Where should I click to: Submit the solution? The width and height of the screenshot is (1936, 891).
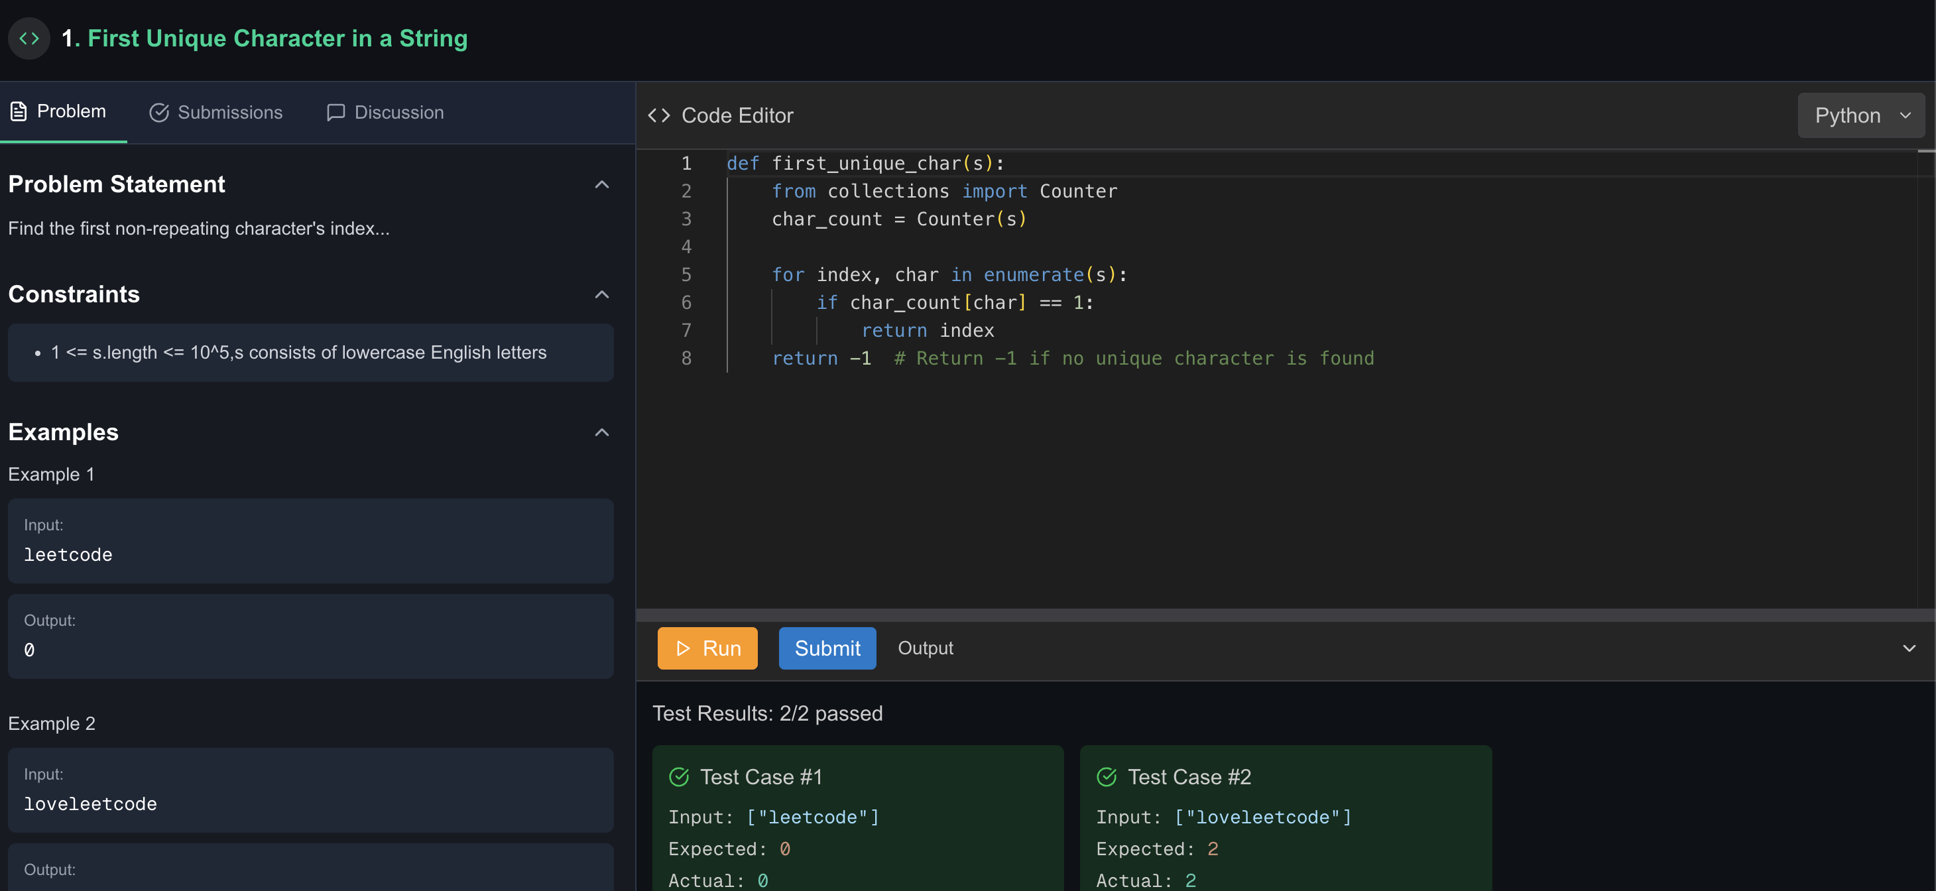(x=827, y=648)
